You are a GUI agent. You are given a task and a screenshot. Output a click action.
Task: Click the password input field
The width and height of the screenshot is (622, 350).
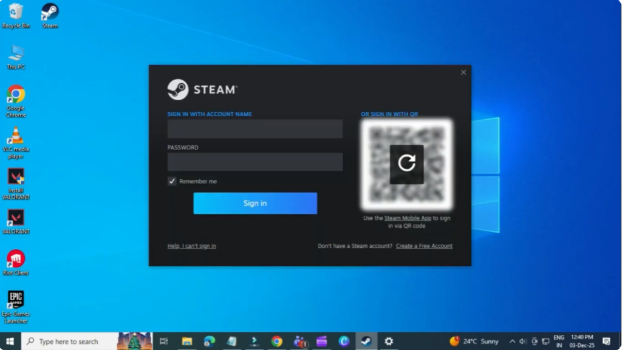(255, 162)
